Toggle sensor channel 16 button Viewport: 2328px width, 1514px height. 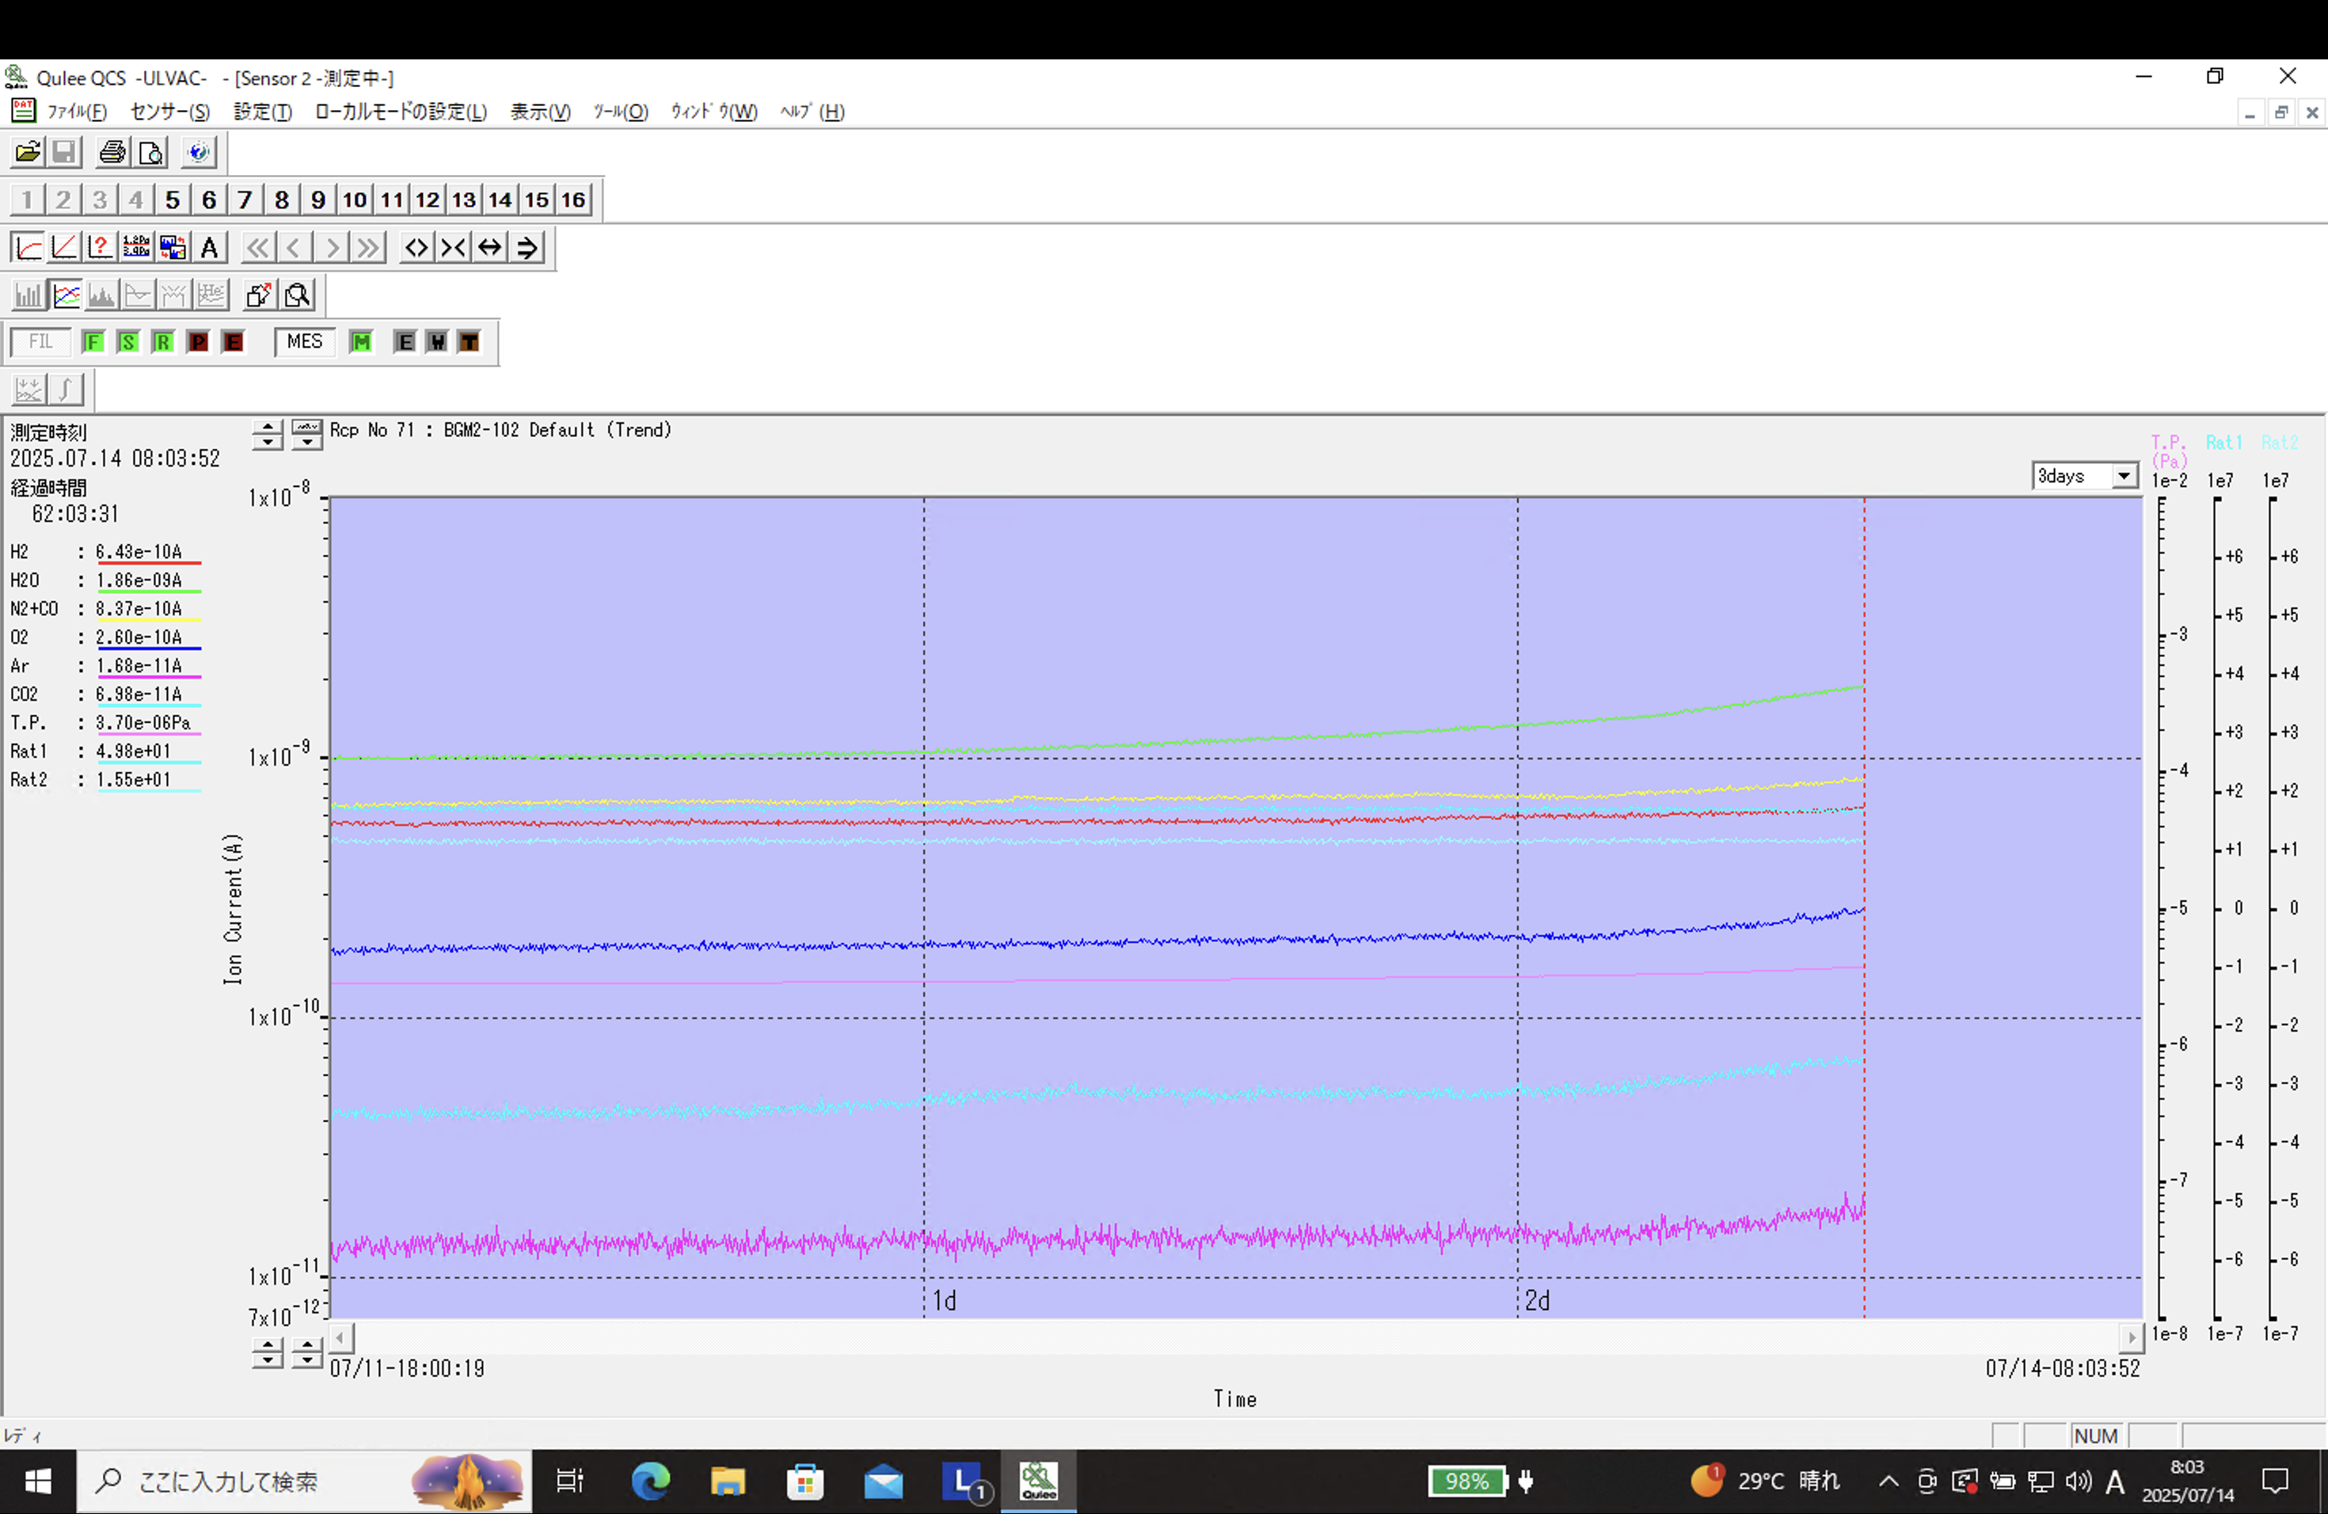tap(573, 200)
